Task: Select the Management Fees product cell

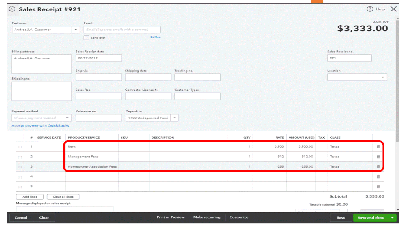Action: [92, 157]
